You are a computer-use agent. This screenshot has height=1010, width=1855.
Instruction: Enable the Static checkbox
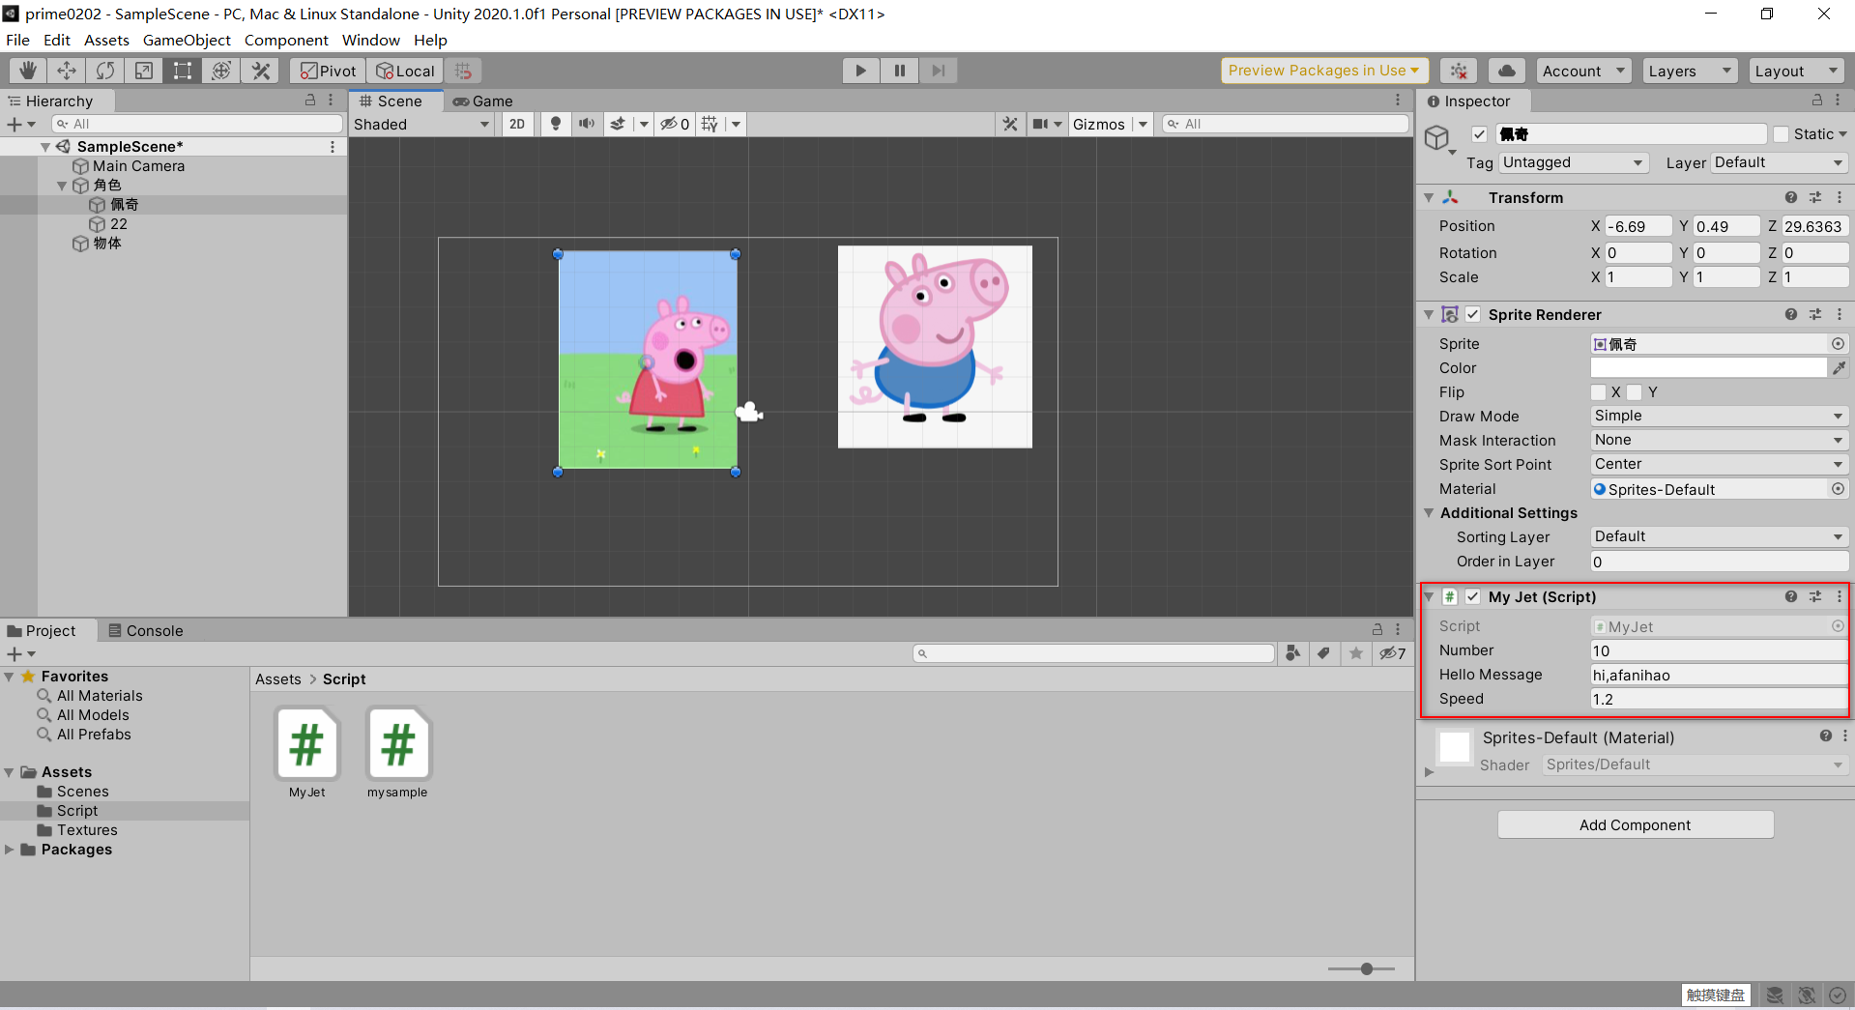pos(1782,134)
